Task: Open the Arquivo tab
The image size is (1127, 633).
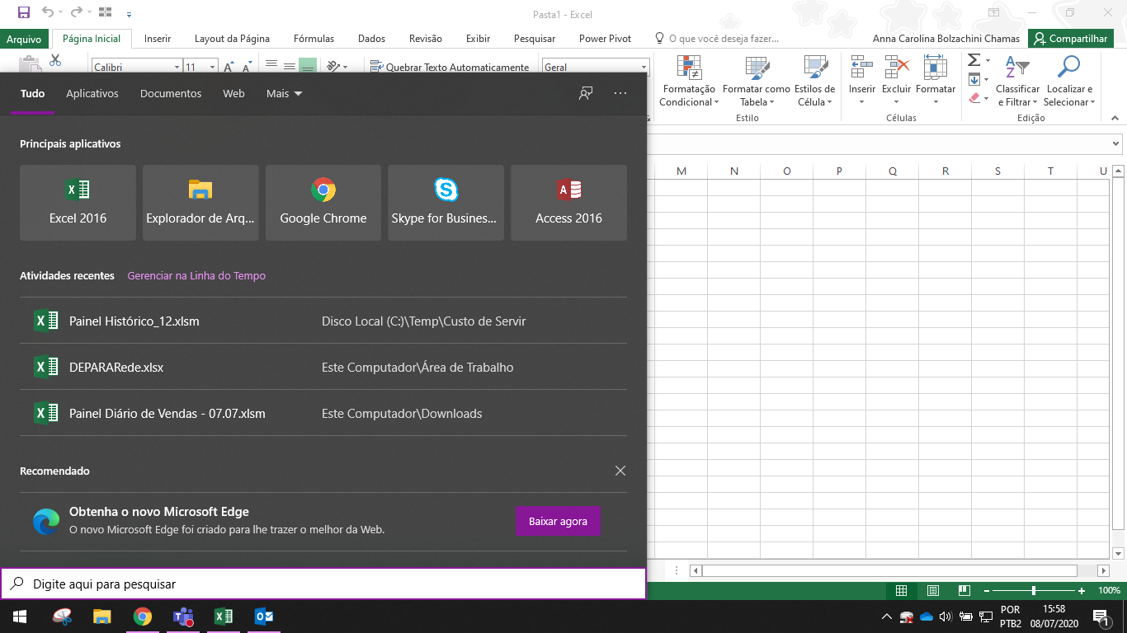Action: pos(24,39)
